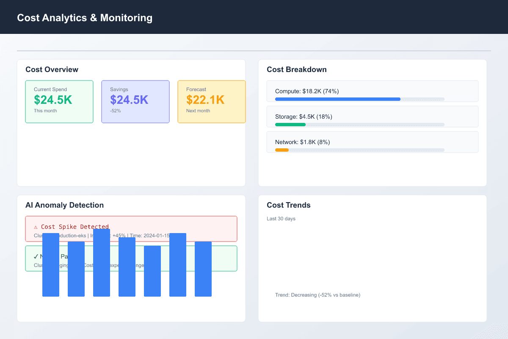Click the checkmark icon on the green alert

coord(35,256)
